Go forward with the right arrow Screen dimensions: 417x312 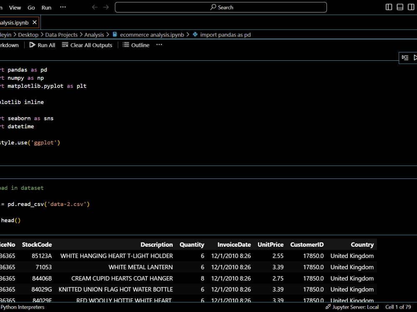tap(106, 7)
